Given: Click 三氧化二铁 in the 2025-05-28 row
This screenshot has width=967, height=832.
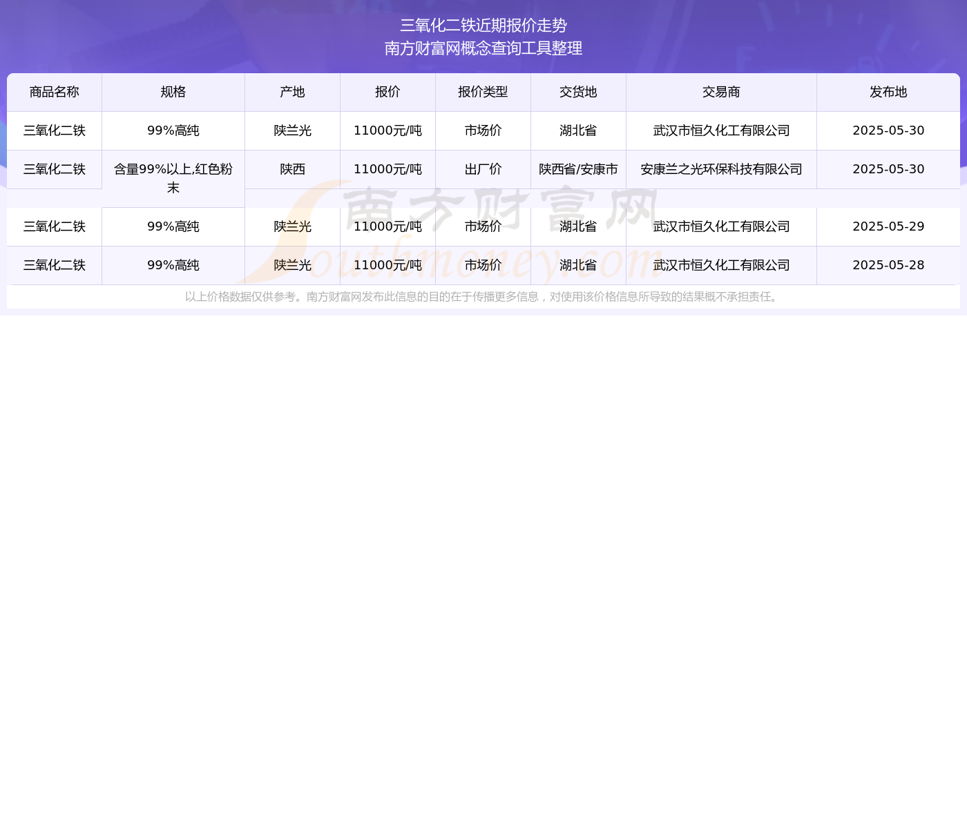Looking at the screenshot, I should pyautogui.click(x=55, y=265).
